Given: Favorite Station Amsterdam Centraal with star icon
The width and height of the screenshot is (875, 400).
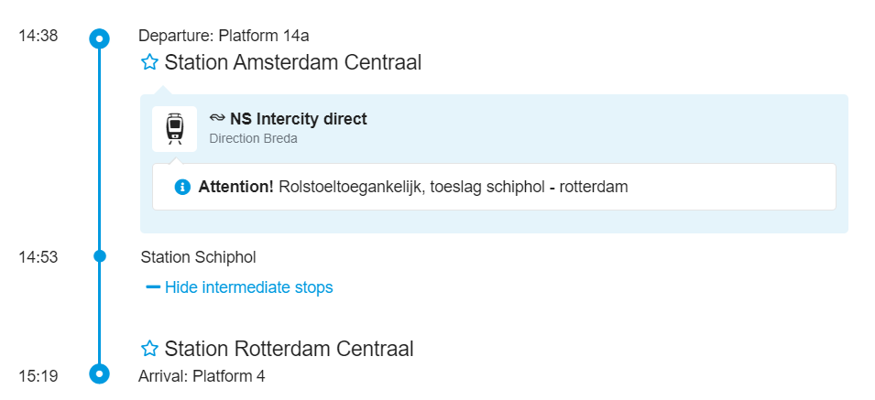Looking at the screenshot, I should click(149, 62).
